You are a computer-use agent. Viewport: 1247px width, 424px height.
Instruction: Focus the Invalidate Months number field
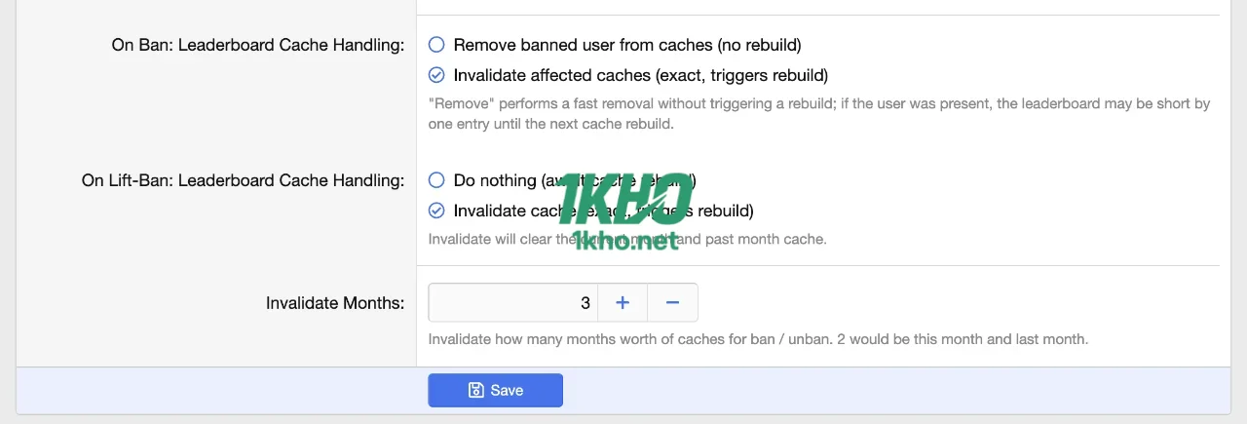click(x=512, y=303)
